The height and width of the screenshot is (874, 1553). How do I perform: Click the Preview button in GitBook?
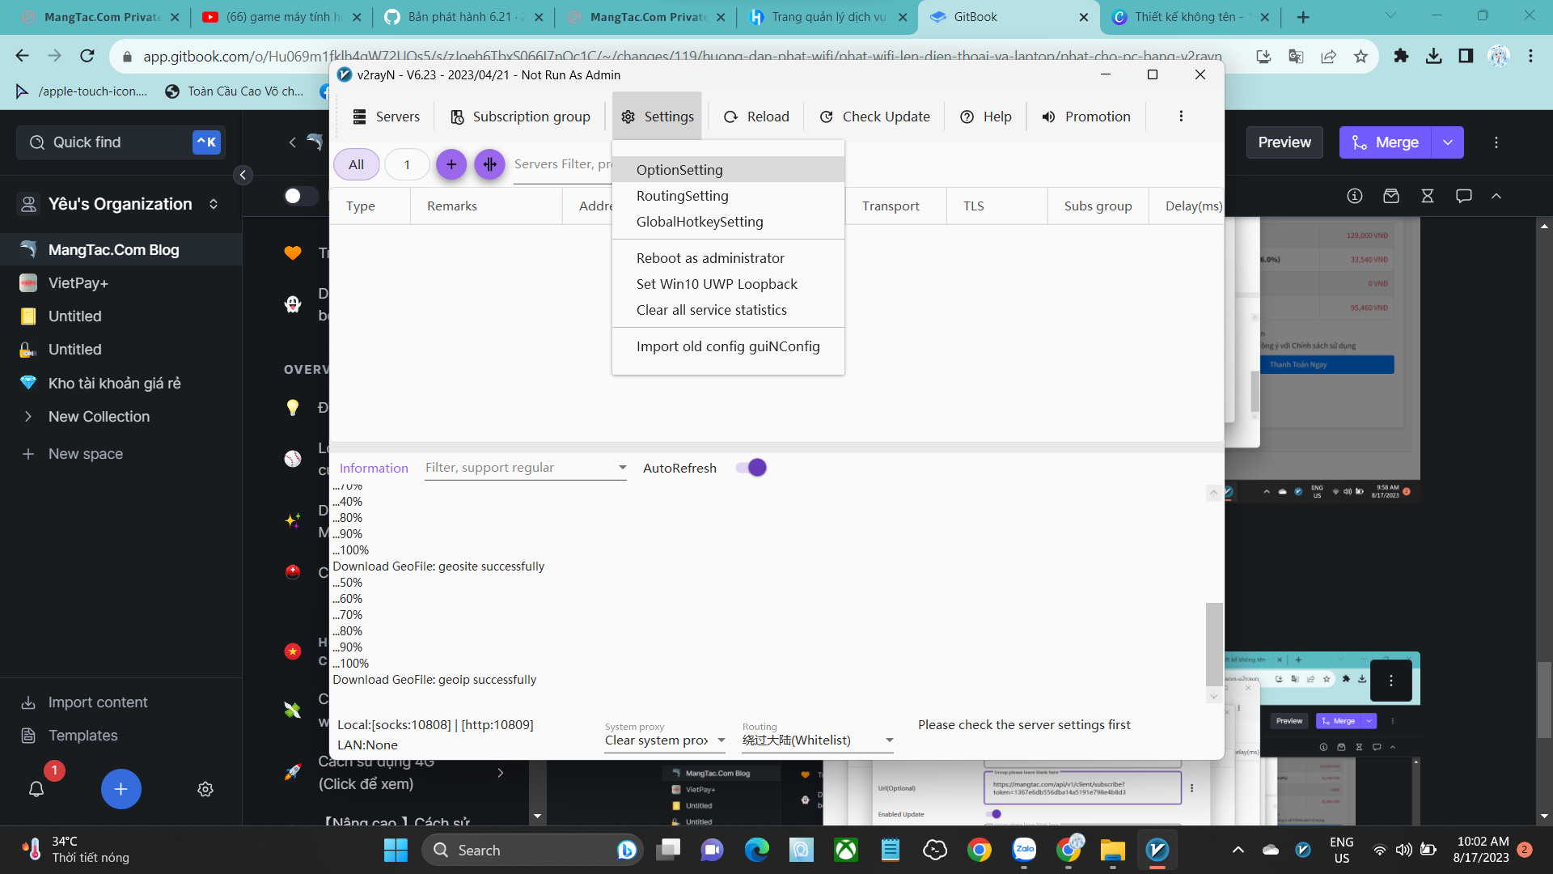pyautogui.click(x=1284, y=142)
